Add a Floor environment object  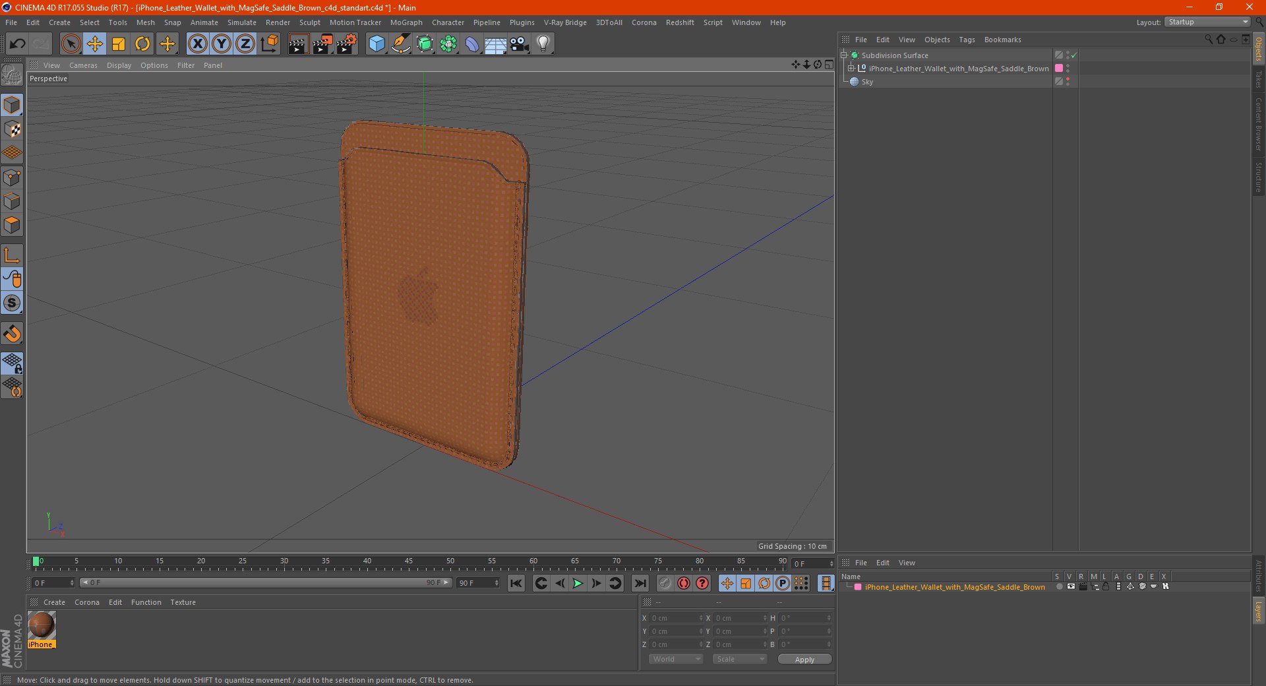(x=495, y=44)
